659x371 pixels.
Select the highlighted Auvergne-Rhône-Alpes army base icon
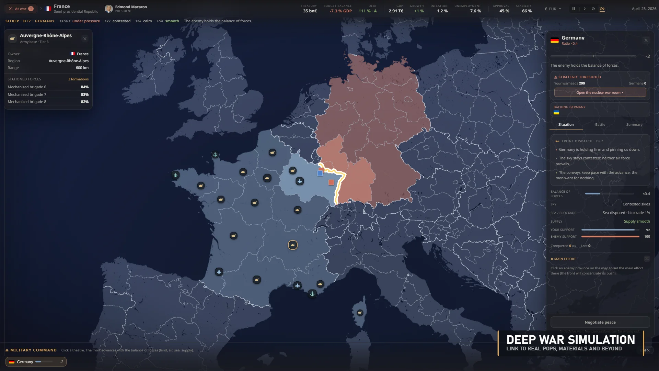[293, 245]
